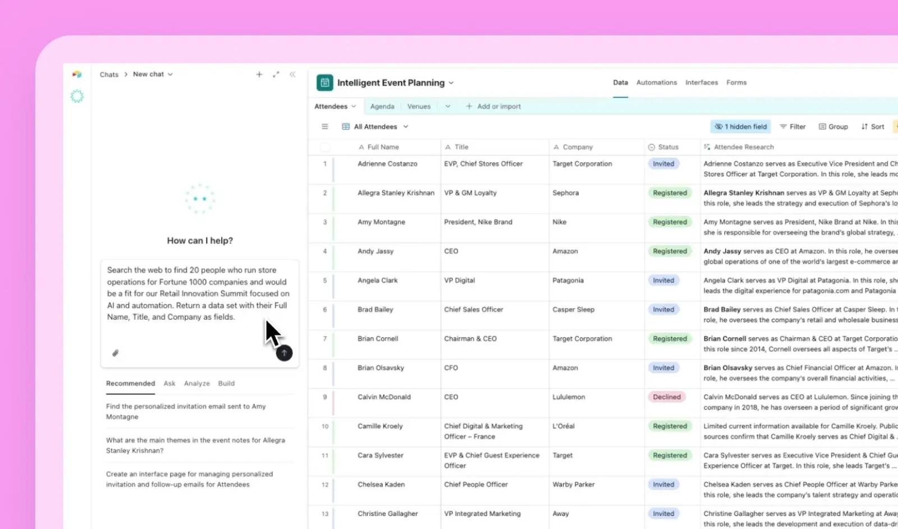Screen dimensions: 898x529
Task: Select Brian Olsavsky CFO title cell
Action: point(495,374)
